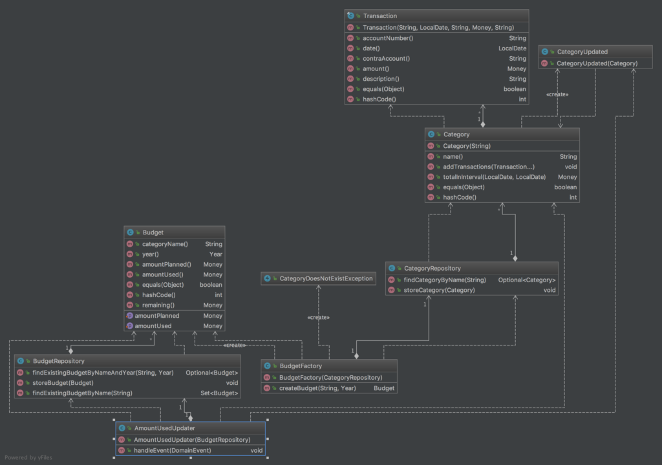Click the CategoryRepository class icon
The image size is (662, 465).
[x=392, y=269]
